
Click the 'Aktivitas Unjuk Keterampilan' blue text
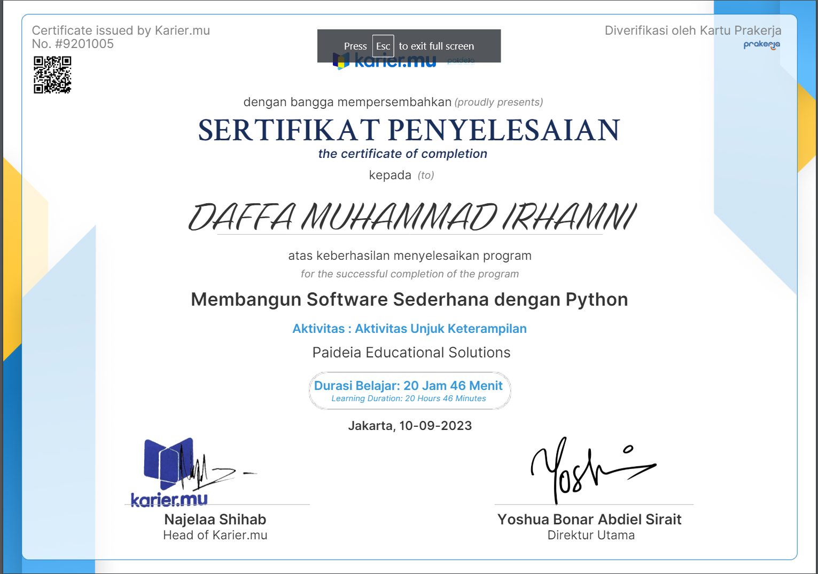[409, 329]
